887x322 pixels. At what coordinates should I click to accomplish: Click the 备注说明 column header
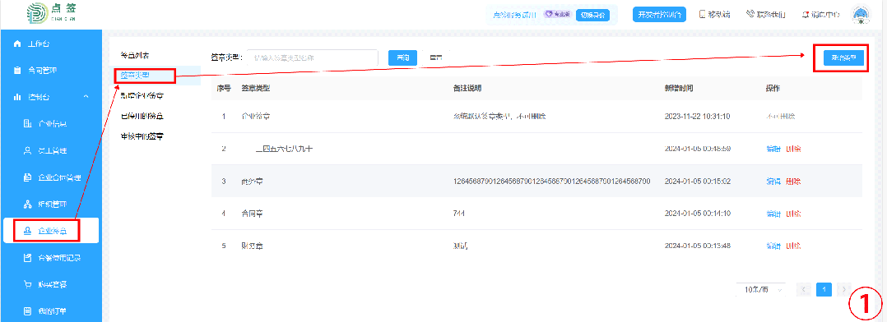pos(467,89)
